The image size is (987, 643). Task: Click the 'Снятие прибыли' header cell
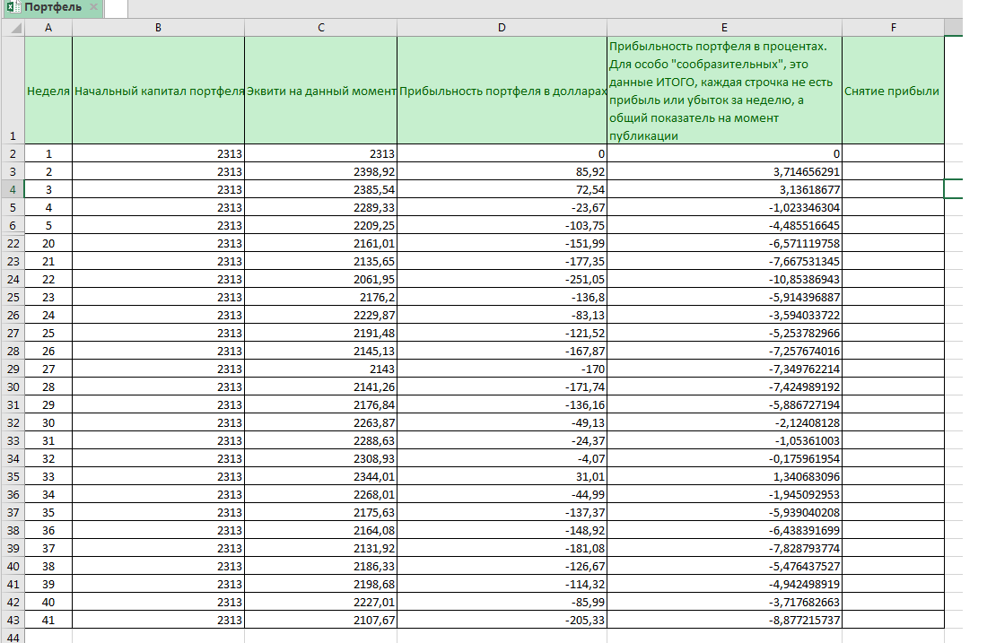tap(892, 91)
